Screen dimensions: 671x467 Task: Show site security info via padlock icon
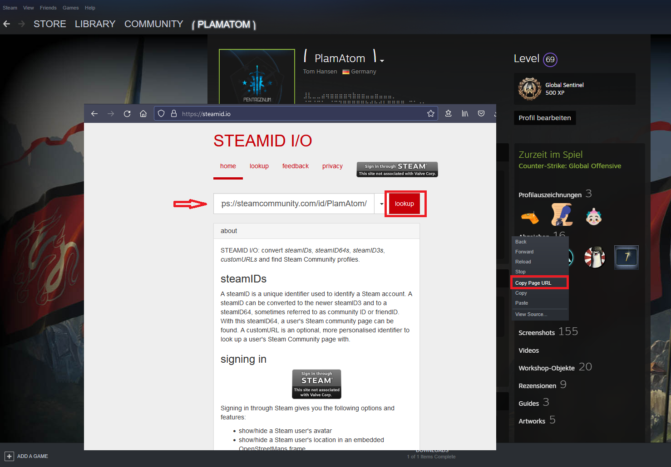173,114
